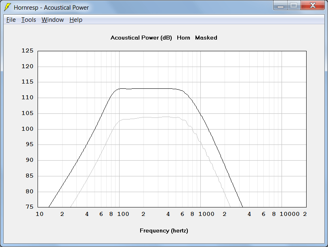This screenshot has height=247, width=328.
Task: Click the chart title 'Acoustical Power (dB)'
Action: click(x=141, y=38)
